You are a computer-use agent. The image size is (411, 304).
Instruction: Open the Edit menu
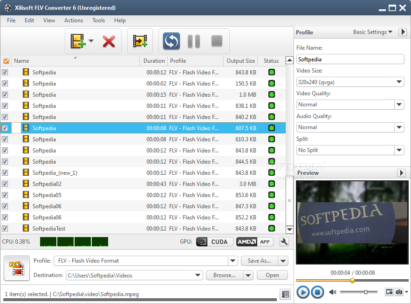(29, 20)
